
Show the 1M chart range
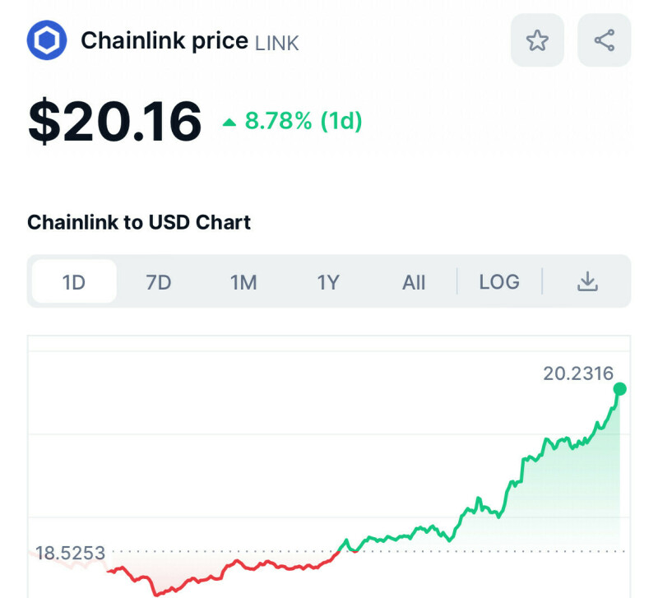click(243, 282)
